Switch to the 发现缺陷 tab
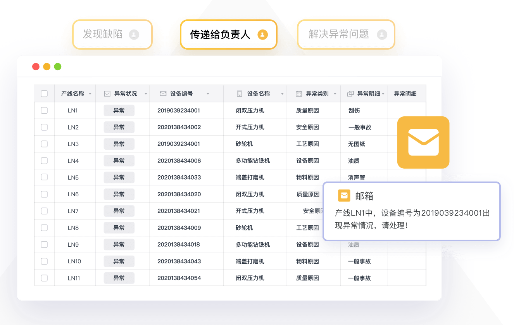 click(x=112, y=35)
